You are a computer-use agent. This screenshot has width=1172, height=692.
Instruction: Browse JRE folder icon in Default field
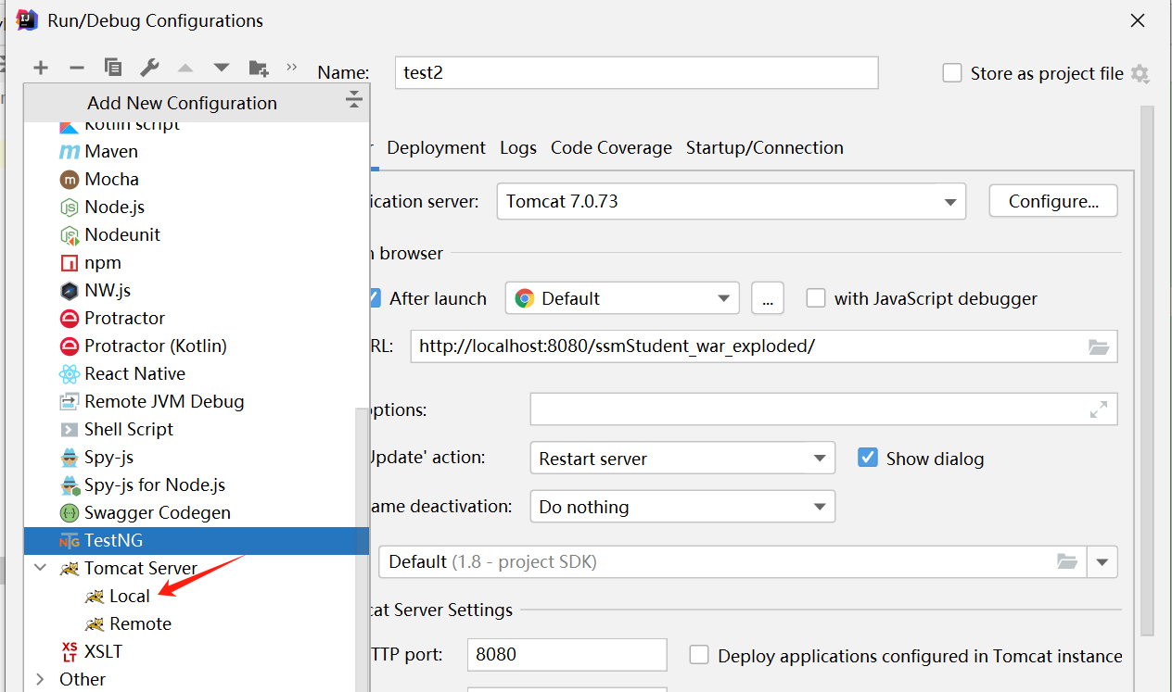[x=1067, y=561]
